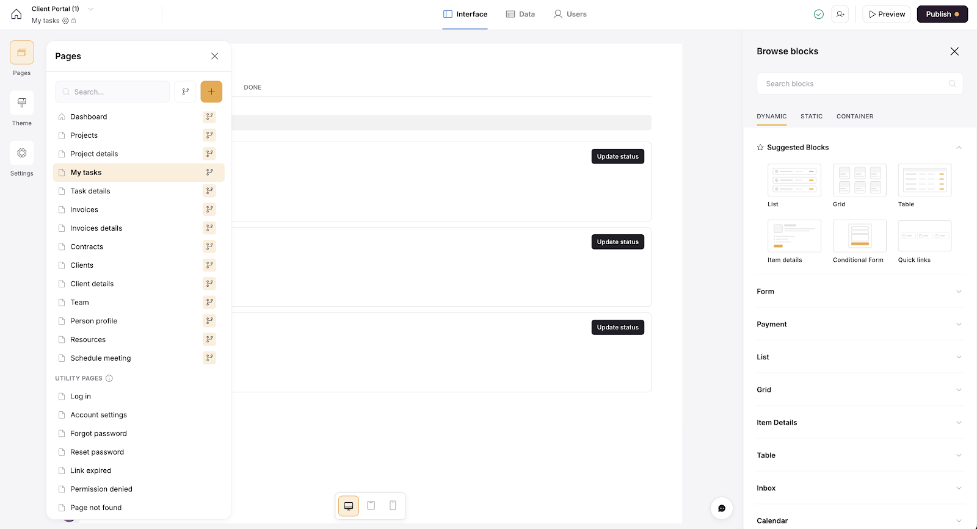The width and height of the screenshot is (977, 529).
Task: Open page branching view next to search
Action: click(x=185, y=92)
